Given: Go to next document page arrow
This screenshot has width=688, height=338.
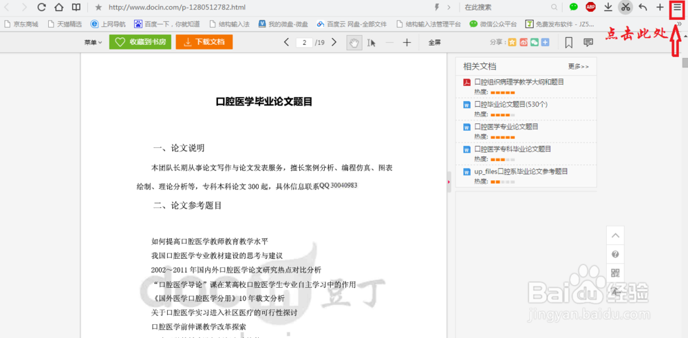Looking at the screenshot, I should coord(334,42).
